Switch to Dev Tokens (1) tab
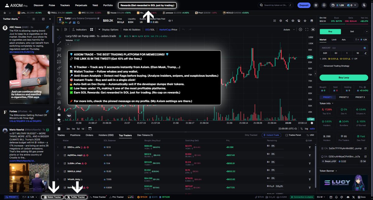The height and width of the screenshot is (200, 373). tap(145, 135)
